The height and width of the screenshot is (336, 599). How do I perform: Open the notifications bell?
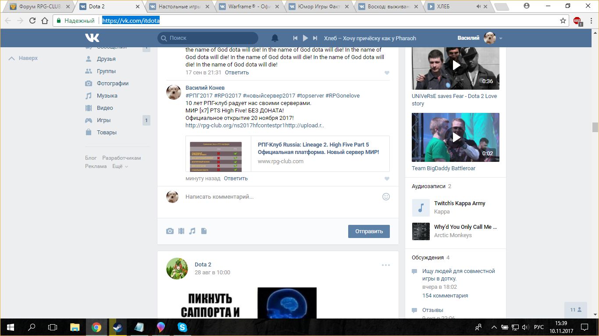275,38
